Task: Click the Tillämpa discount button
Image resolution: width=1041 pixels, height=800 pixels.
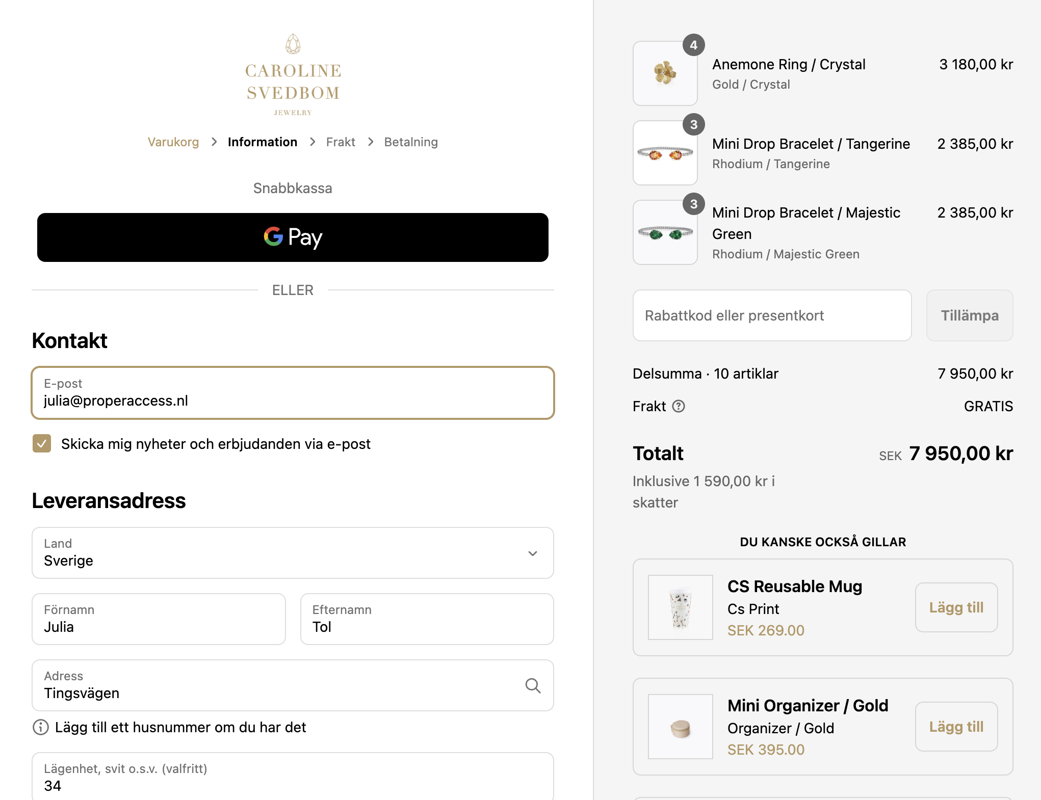Action: 969,315
